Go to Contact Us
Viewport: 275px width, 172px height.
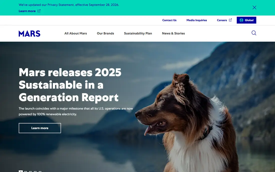coord(169,20)
